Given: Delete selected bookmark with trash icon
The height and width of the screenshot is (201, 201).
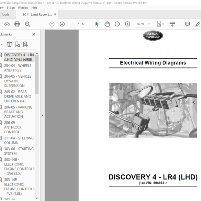Looking at the screenshot, I should coord(9,44).
